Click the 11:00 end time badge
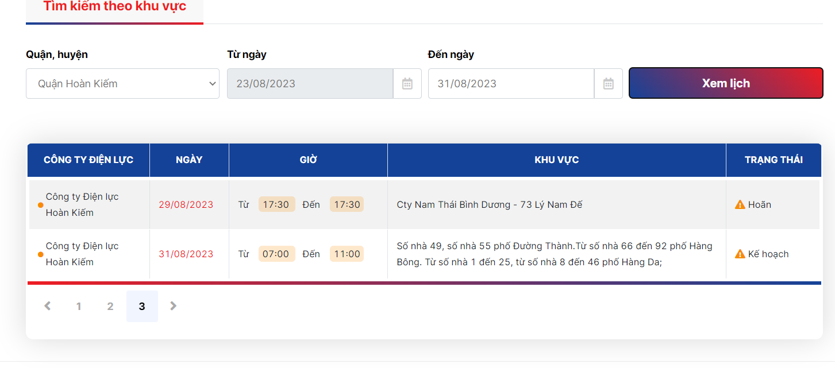 coord(347,254)
